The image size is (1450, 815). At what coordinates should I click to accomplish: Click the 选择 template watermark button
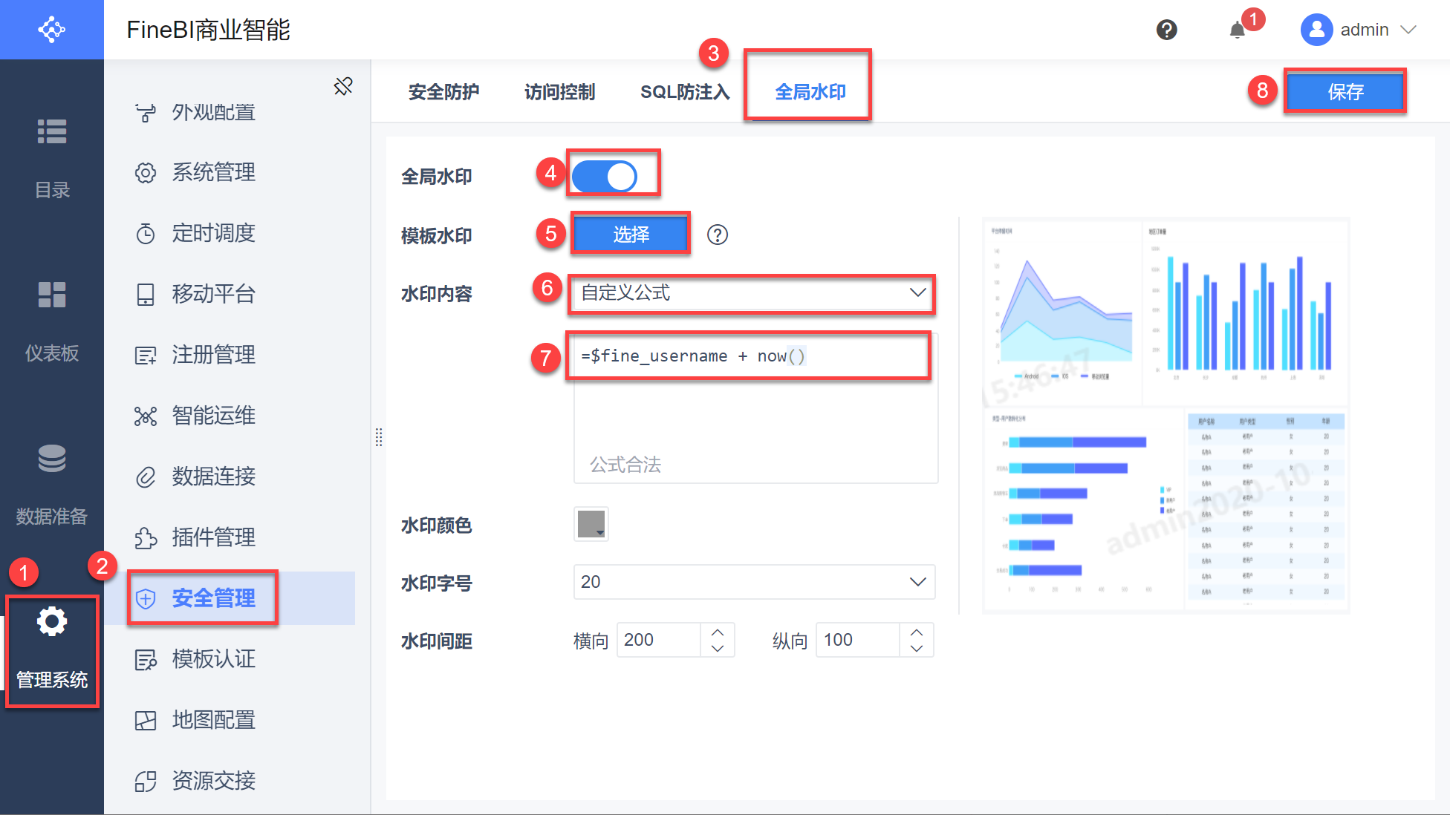click(x=631, y=235)
